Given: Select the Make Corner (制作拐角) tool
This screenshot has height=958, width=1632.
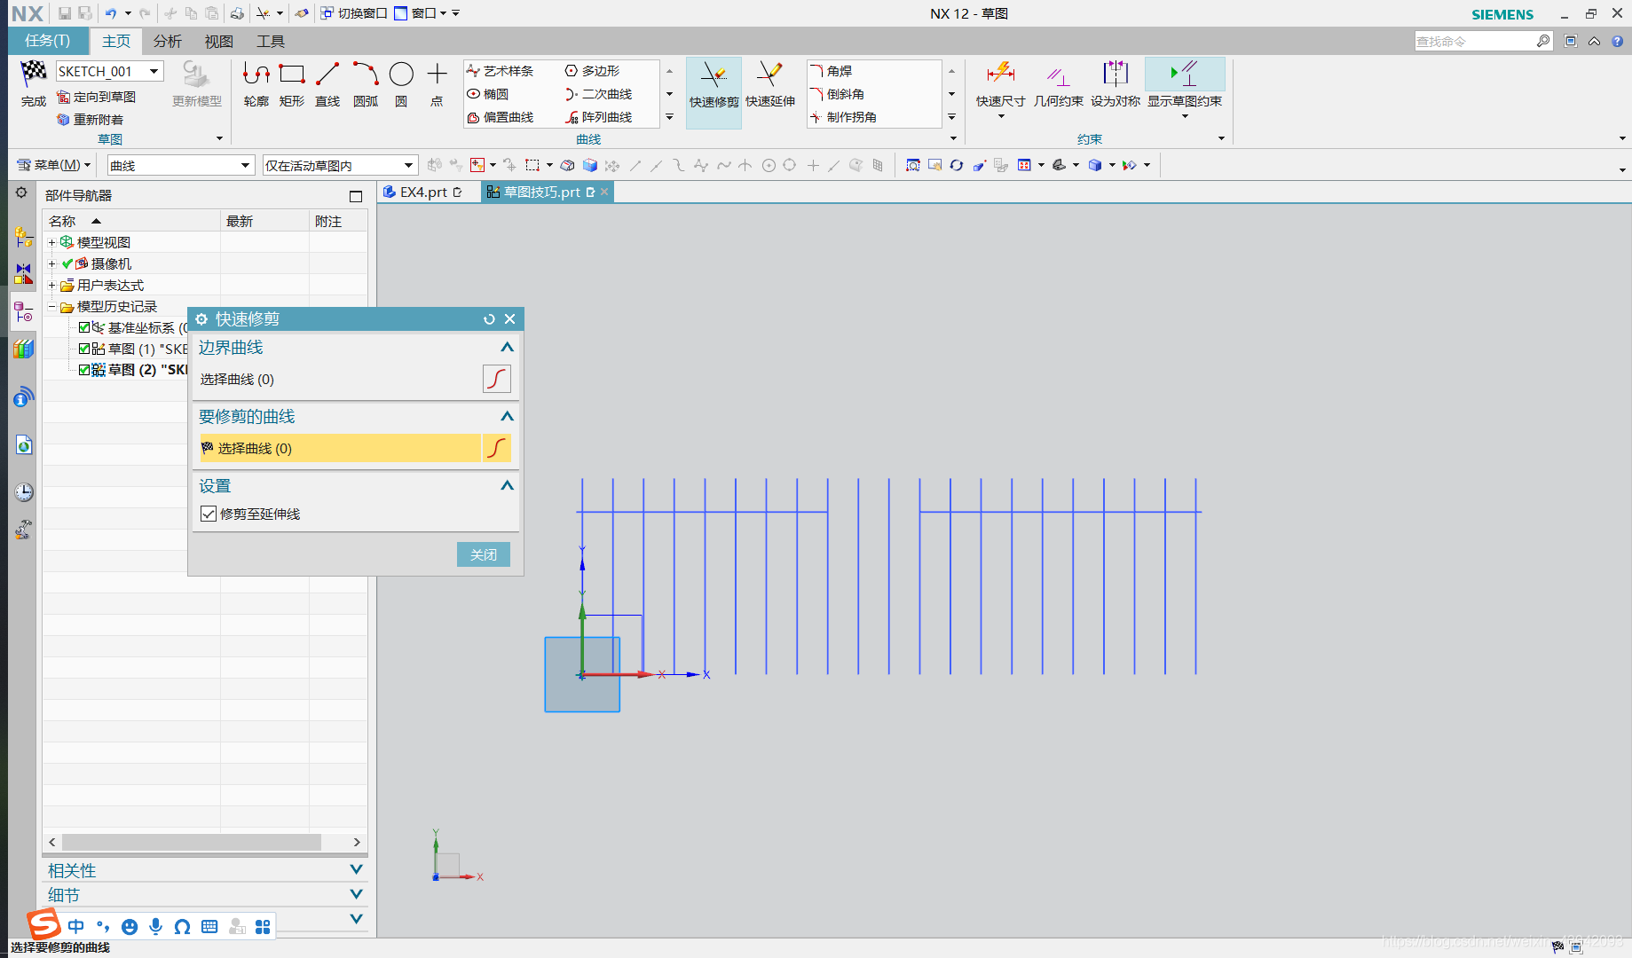Looking at the screenshot, I should pyautogui.click(x=844, y=117).
